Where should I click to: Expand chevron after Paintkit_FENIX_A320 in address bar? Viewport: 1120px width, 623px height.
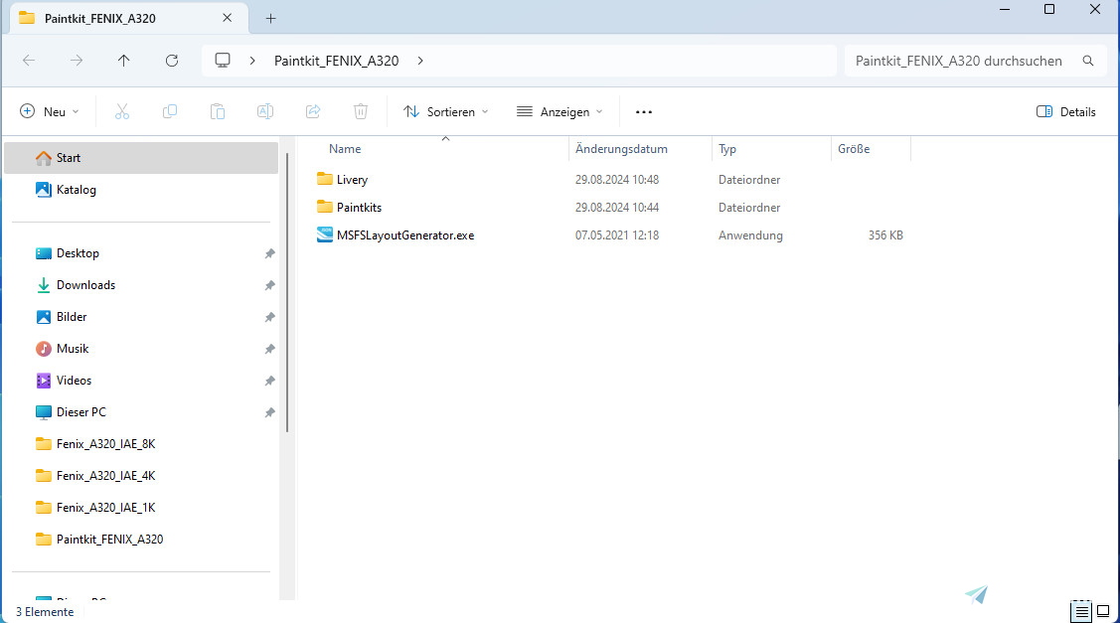coord(420,61)
